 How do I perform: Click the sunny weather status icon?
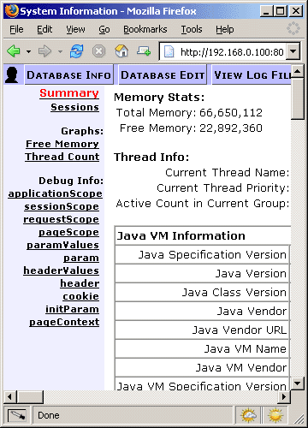(x=275, y=415)
